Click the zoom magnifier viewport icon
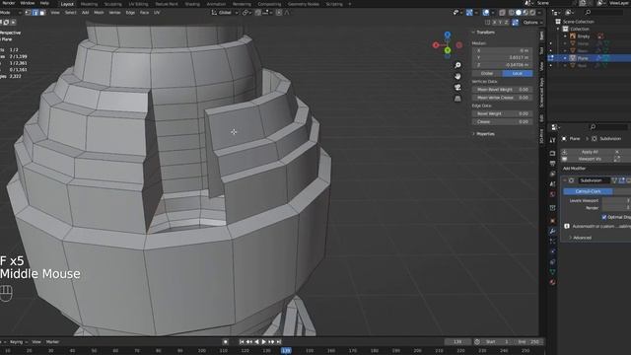Viewport: 631px width, 355px height. coord(457,65)
